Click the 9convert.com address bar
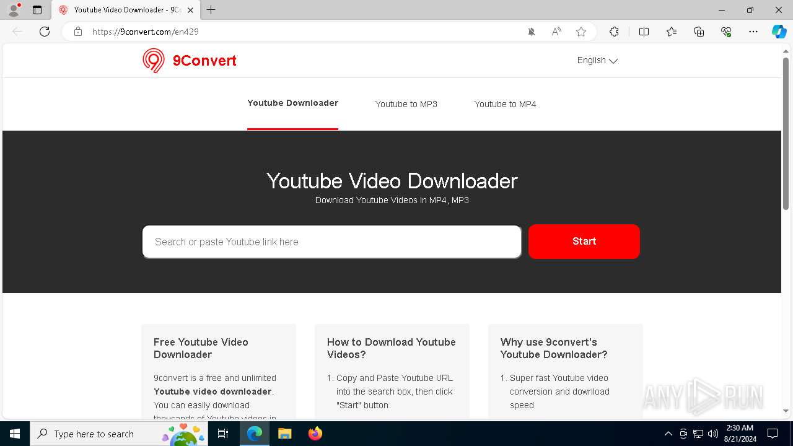This screenshot has height=446, width=793. click(304, 32)
